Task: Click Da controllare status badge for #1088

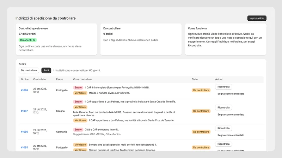Action: point(201,90)
